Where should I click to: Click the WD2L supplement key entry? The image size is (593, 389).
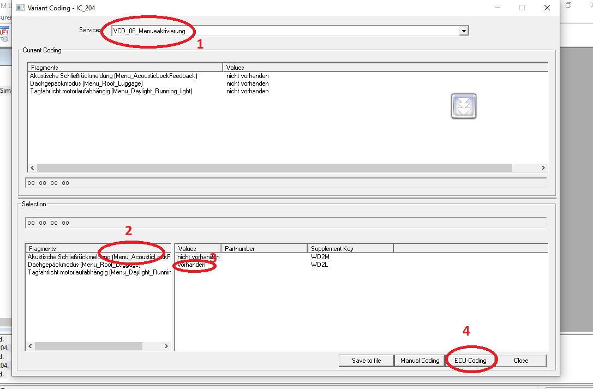(x=320, y=265)
